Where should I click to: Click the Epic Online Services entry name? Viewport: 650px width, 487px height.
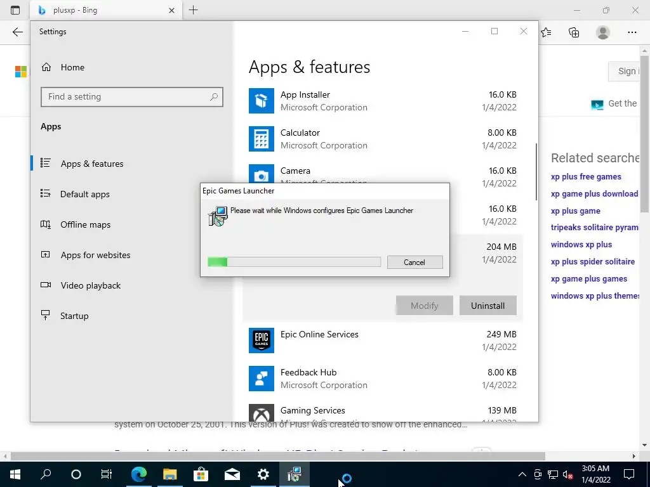tap(319, 334)
